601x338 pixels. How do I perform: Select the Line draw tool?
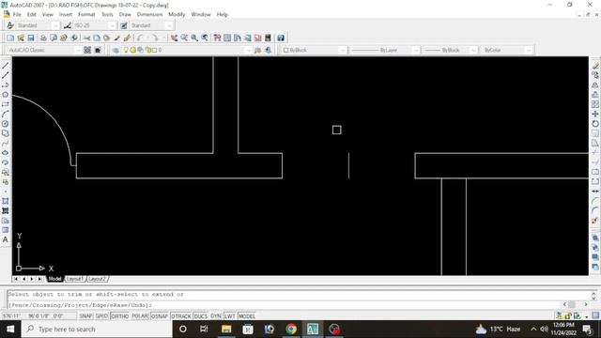point(6,66)
